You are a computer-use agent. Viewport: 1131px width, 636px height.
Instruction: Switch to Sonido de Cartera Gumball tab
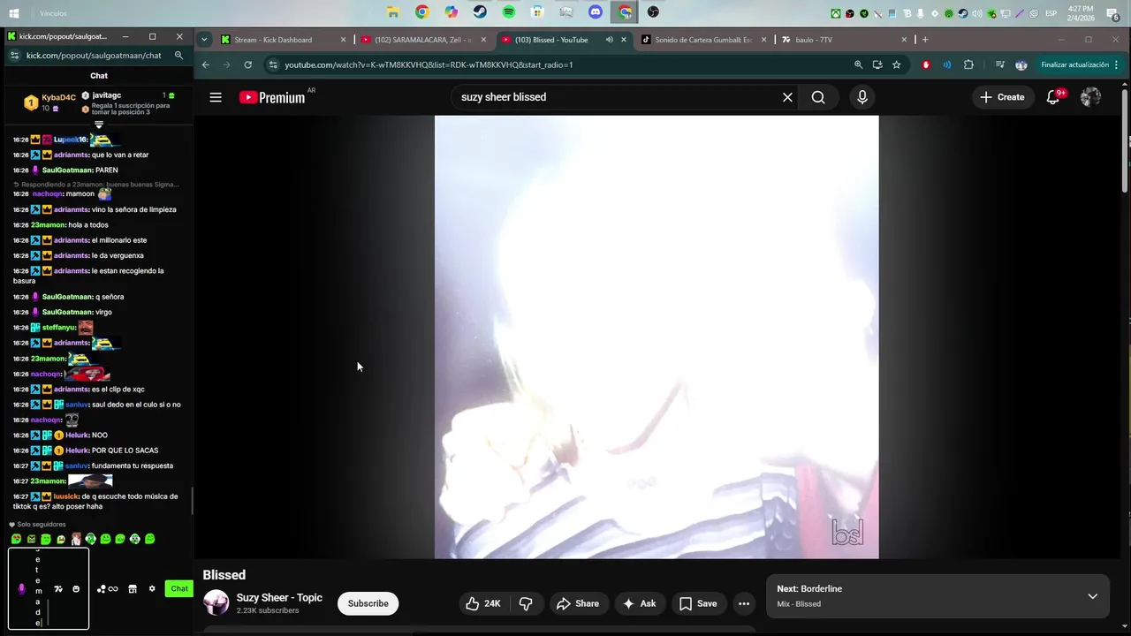[x=703, y=40]
